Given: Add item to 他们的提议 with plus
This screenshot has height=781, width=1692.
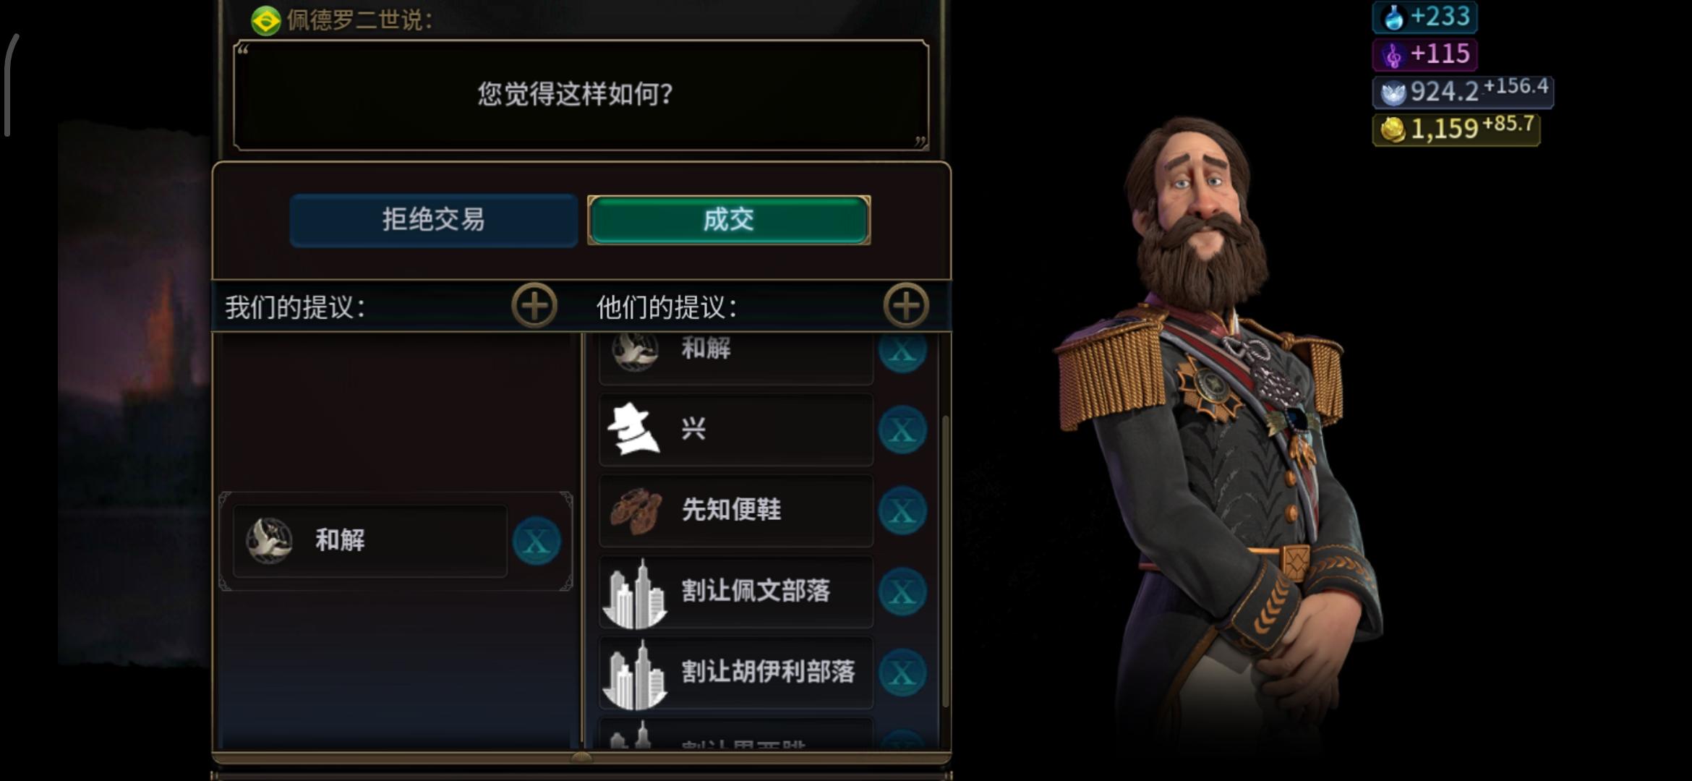Looking at the screenshot, I should (x=906, y=306).
